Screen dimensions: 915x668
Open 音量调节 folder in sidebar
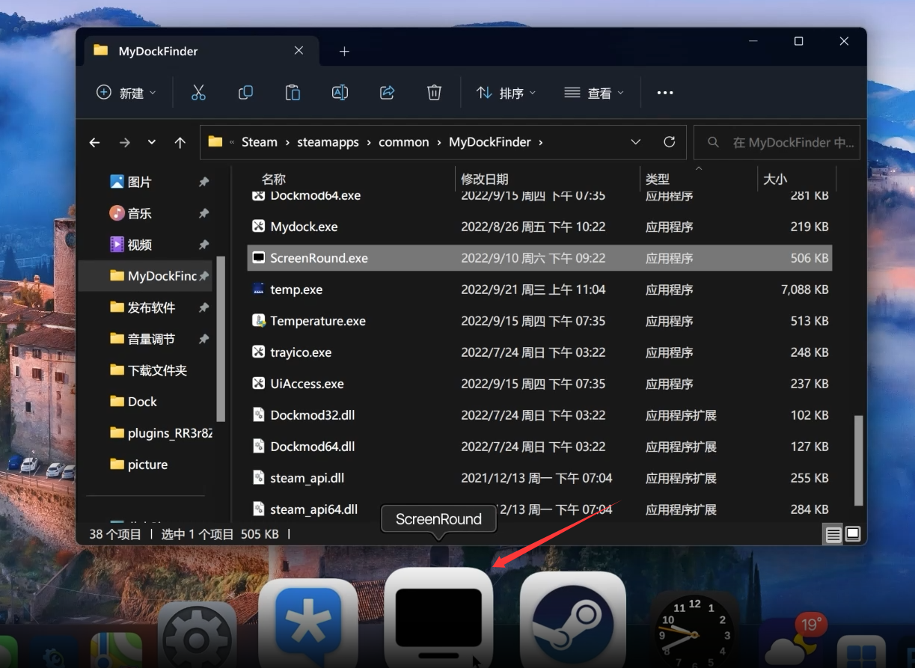[151, 339]
